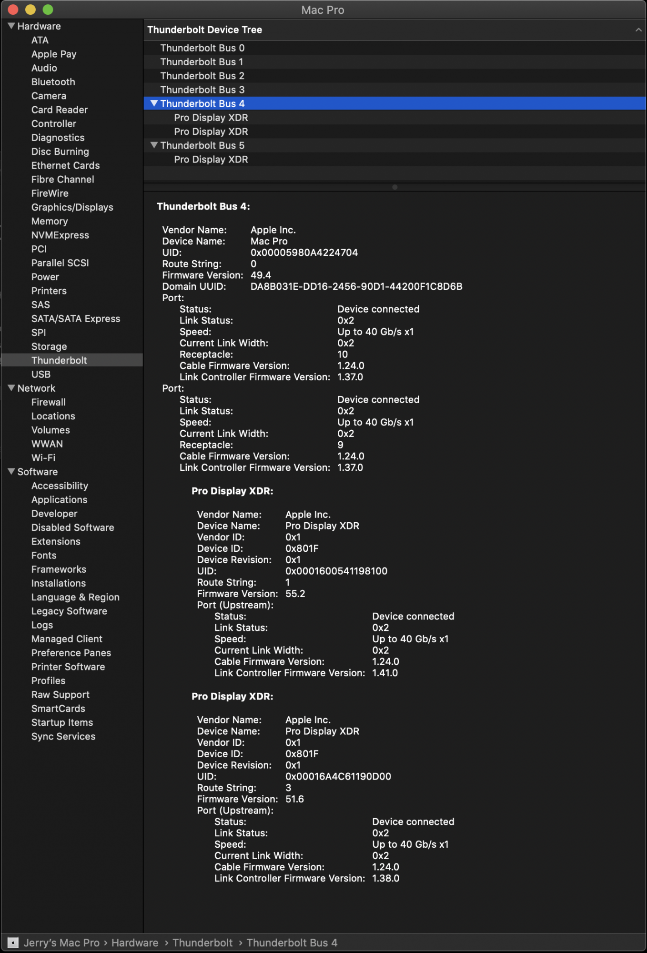Select Startup Items entry
647x953 pixels.
[62, 722]
